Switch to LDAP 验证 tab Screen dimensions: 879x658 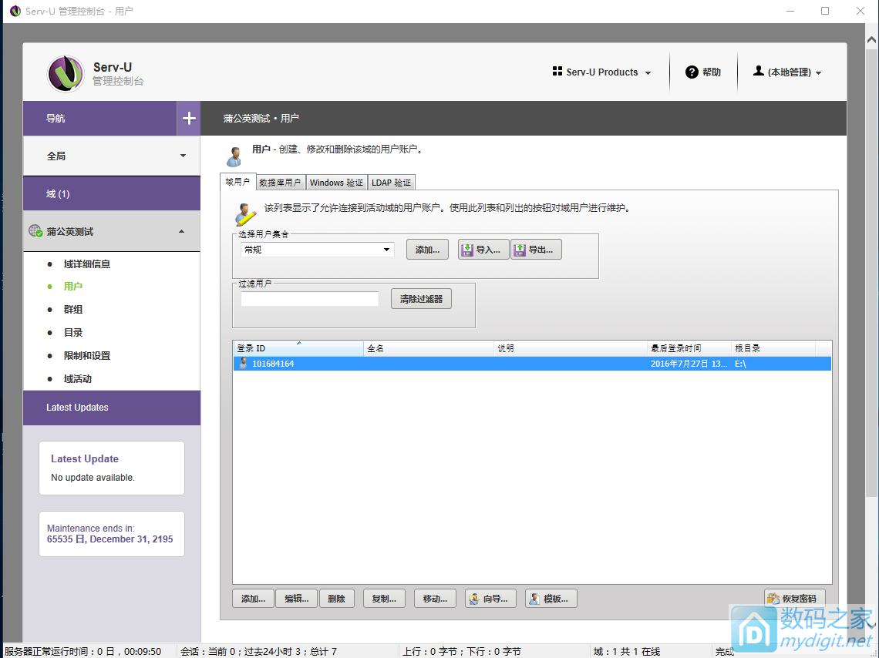click(391, 183)
